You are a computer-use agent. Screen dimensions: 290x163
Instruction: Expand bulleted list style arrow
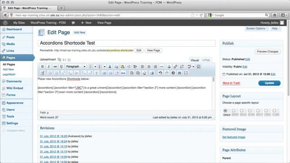tap(95, 67)
